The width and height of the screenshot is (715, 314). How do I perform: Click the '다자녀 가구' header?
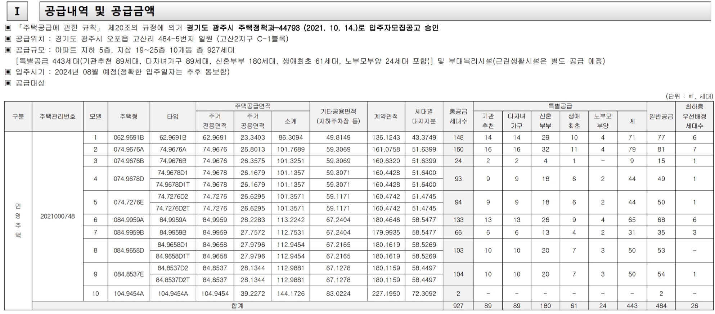pos(517,121)
